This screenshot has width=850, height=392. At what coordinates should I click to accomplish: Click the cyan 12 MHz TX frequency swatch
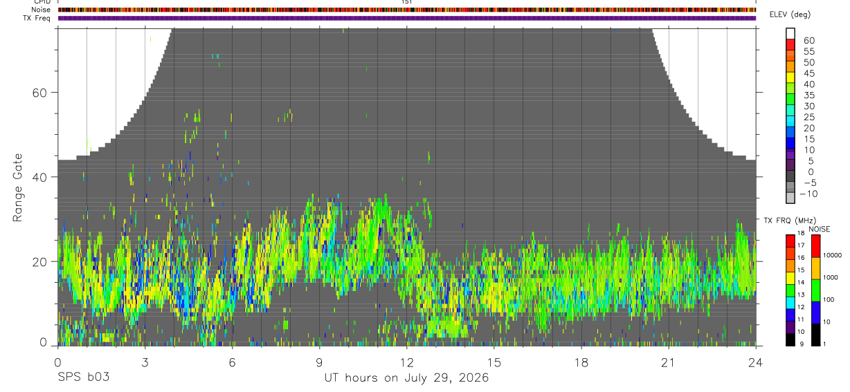[790, 304]
